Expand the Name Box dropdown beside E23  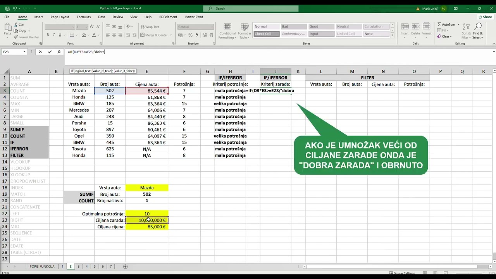pos(24,52)
